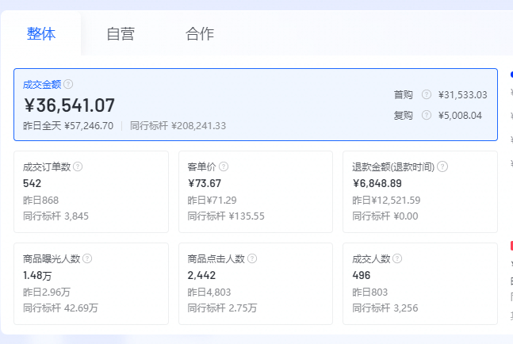Select the 商品曝光人数 metric card
This screenshot has width=513, height=344.
91,284
